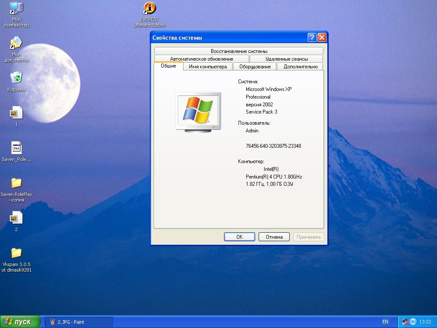Switch to 2.JPG - Paint taskbar window
Screen dimensions: 437x328
click(x=79, y=322)
